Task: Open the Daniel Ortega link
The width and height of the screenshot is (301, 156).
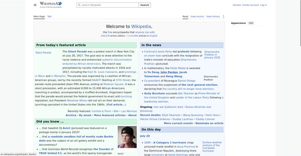Action: [186, 81]
